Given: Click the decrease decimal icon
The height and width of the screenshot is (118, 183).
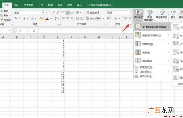Looking at the screenshot, I should (130, 18).
